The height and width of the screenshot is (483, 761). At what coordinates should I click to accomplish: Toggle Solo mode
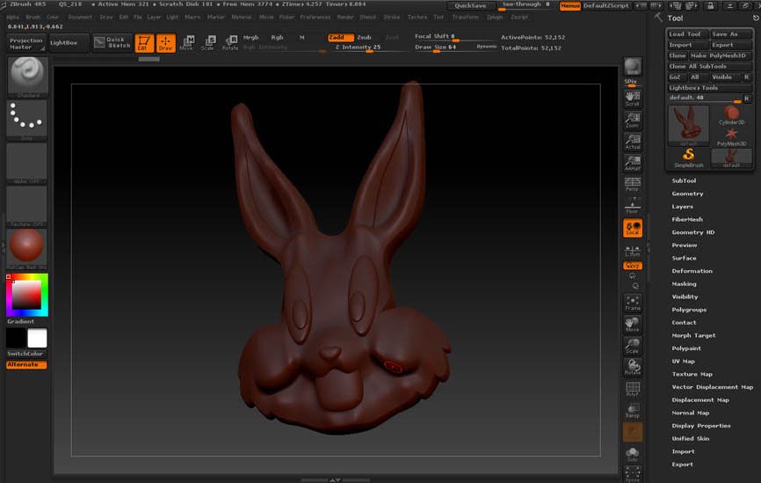point(633,454)
